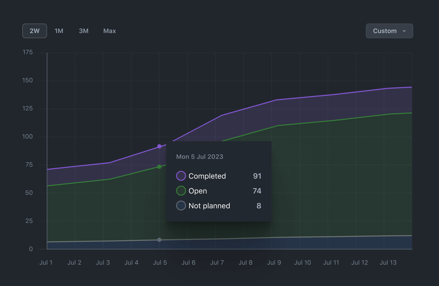439x286 pixels.
Task: Expand the Custom dropdown arrow
Action: 404,31
